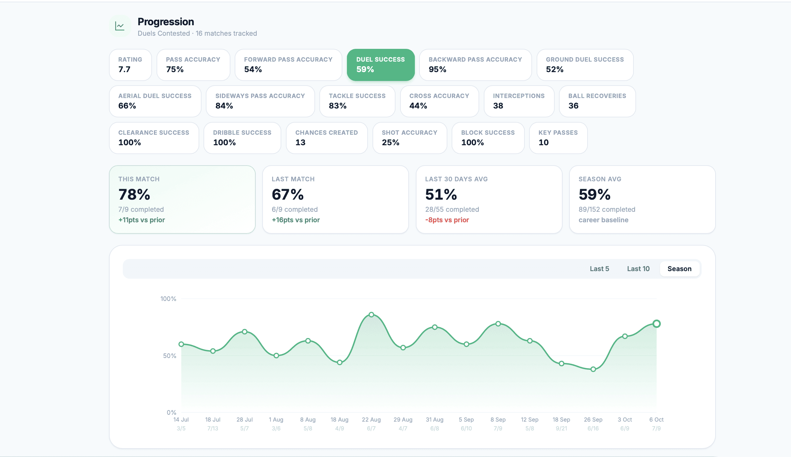Screen dimensions: 791x457
Task: Click the 3 Oct data point
Action: tap(625, 336)
